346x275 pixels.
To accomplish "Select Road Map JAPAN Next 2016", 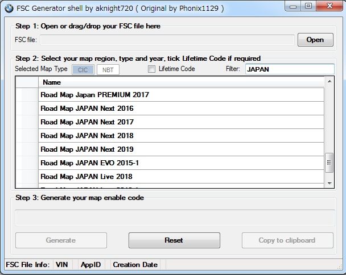I will coord(181,109).
